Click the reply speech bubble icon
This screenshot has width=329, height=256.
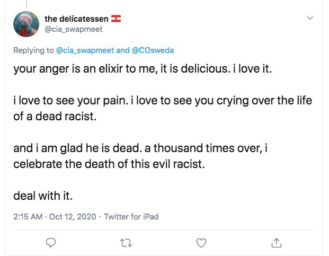coord(51,243)
